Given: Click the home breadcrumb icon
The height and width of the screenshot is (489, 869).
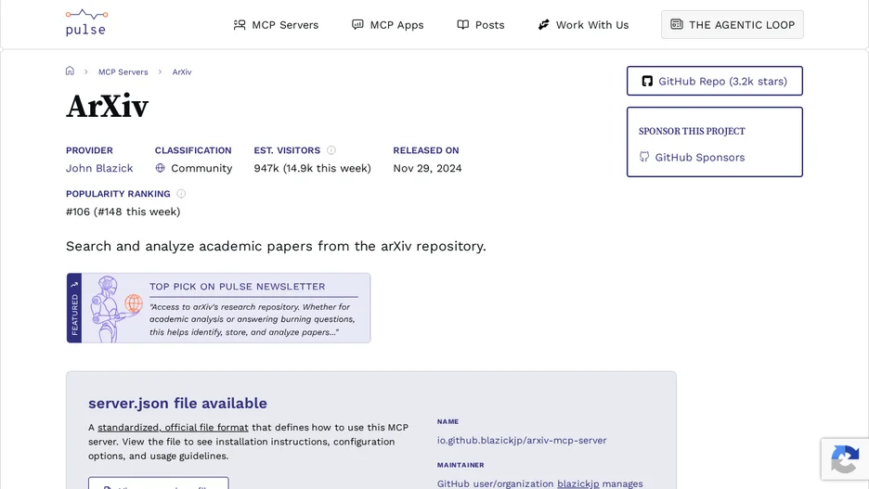Looking at the screenshot, I should coord(70,71).
